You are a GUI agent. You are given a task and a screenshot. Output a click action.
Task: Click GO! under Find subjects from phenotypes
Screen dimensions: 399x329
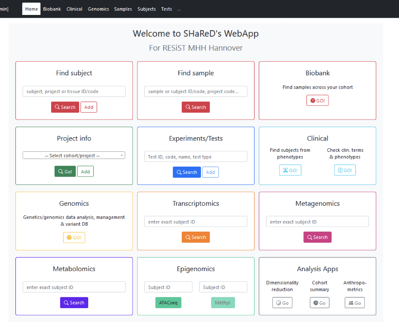point(290,170)
